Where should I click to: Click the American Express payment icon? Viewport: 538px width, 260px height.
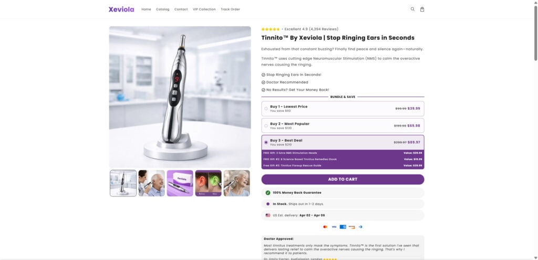[x=343, y=227]
